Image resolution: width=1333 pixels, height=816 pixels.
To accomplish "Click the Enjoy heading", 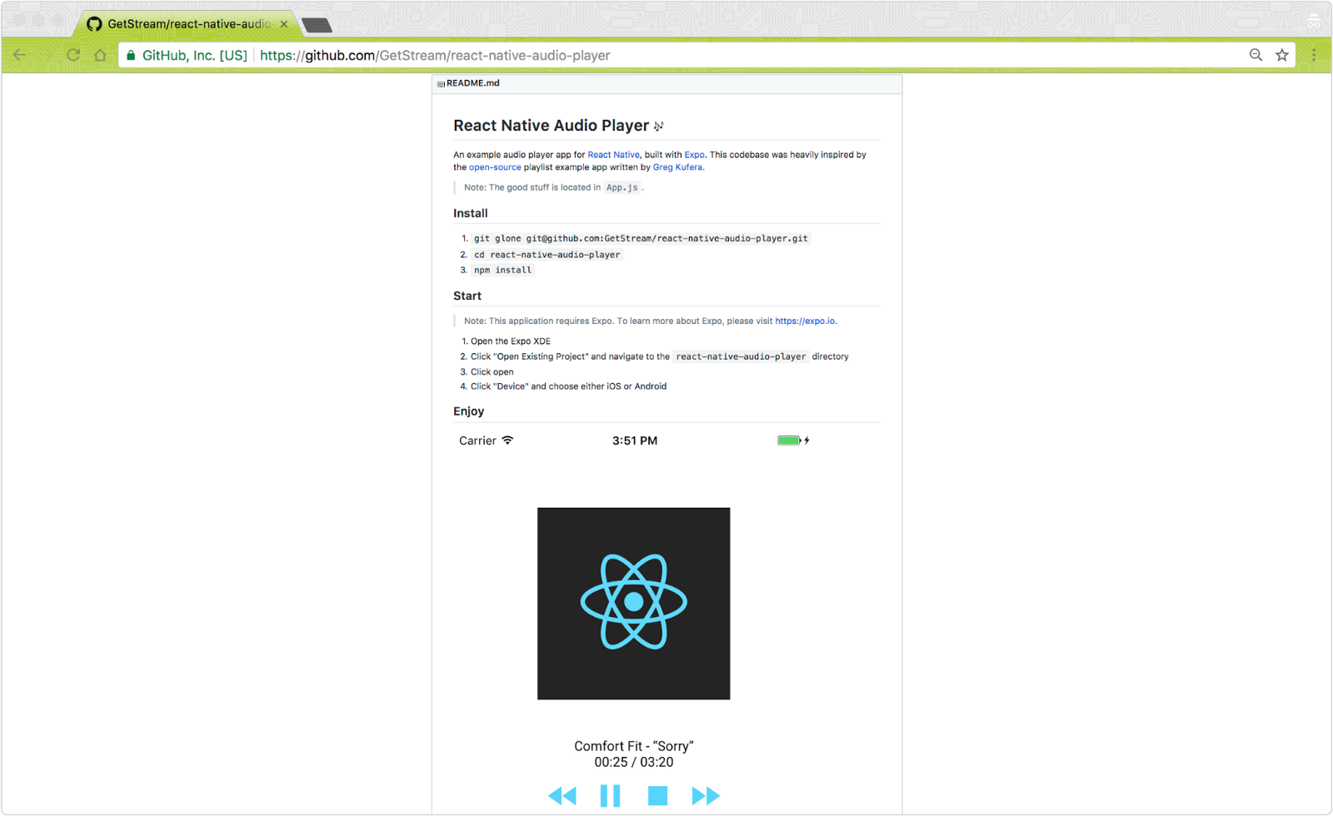I will 468,411.
